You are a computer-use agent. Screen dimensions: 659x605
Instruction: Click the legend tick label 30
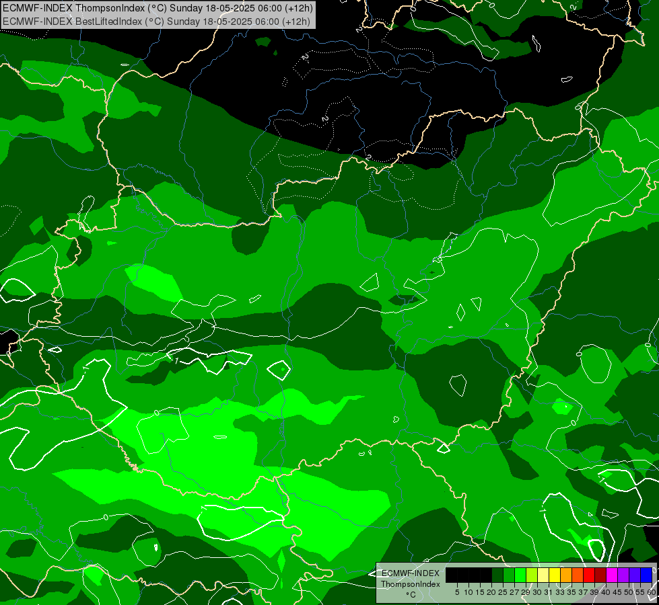click(537, 592)
